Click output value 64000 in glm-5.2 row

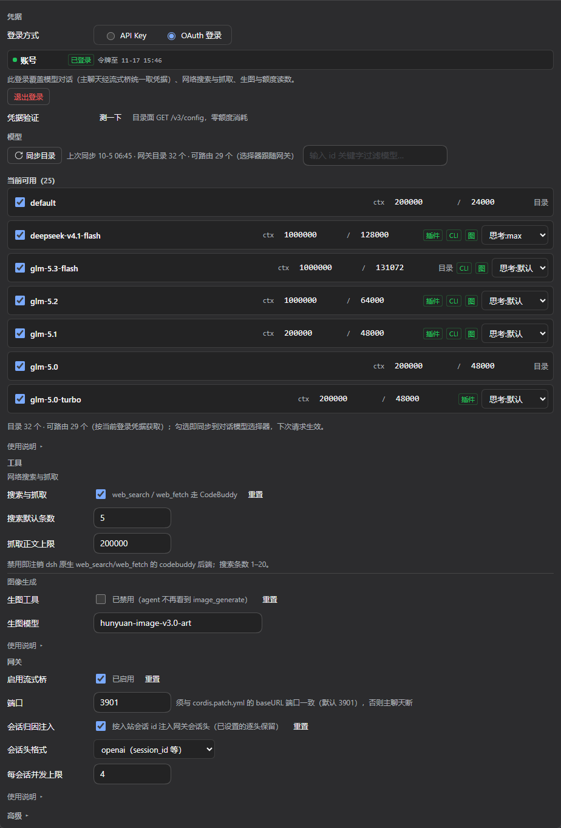point(372,300)
